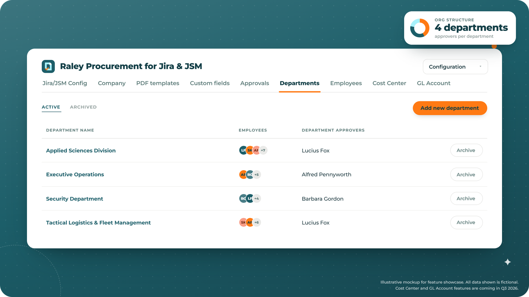Click the "ORG STRUCTURE" label
The height and width of the screenshot is (297, 529).
(x=454, y=20)
